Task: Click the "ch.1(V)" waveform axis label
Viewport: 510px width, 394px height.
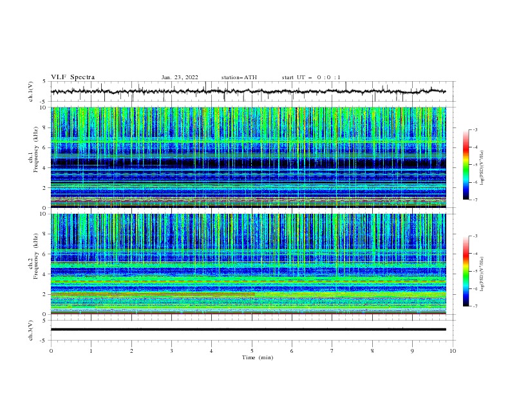Action: [x=31, y=91]
